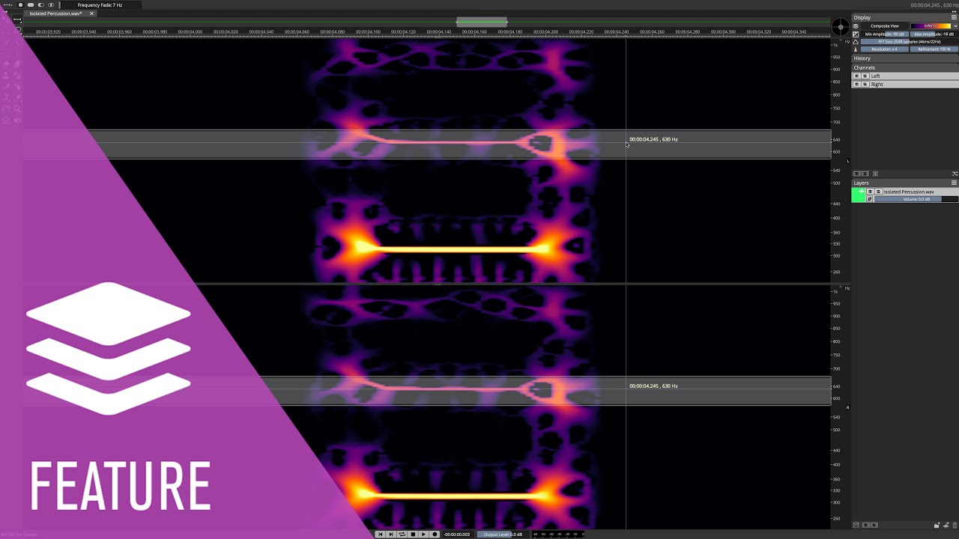Select the Right channel row
Screen dimensions: 959x539
tap(905, 85)
